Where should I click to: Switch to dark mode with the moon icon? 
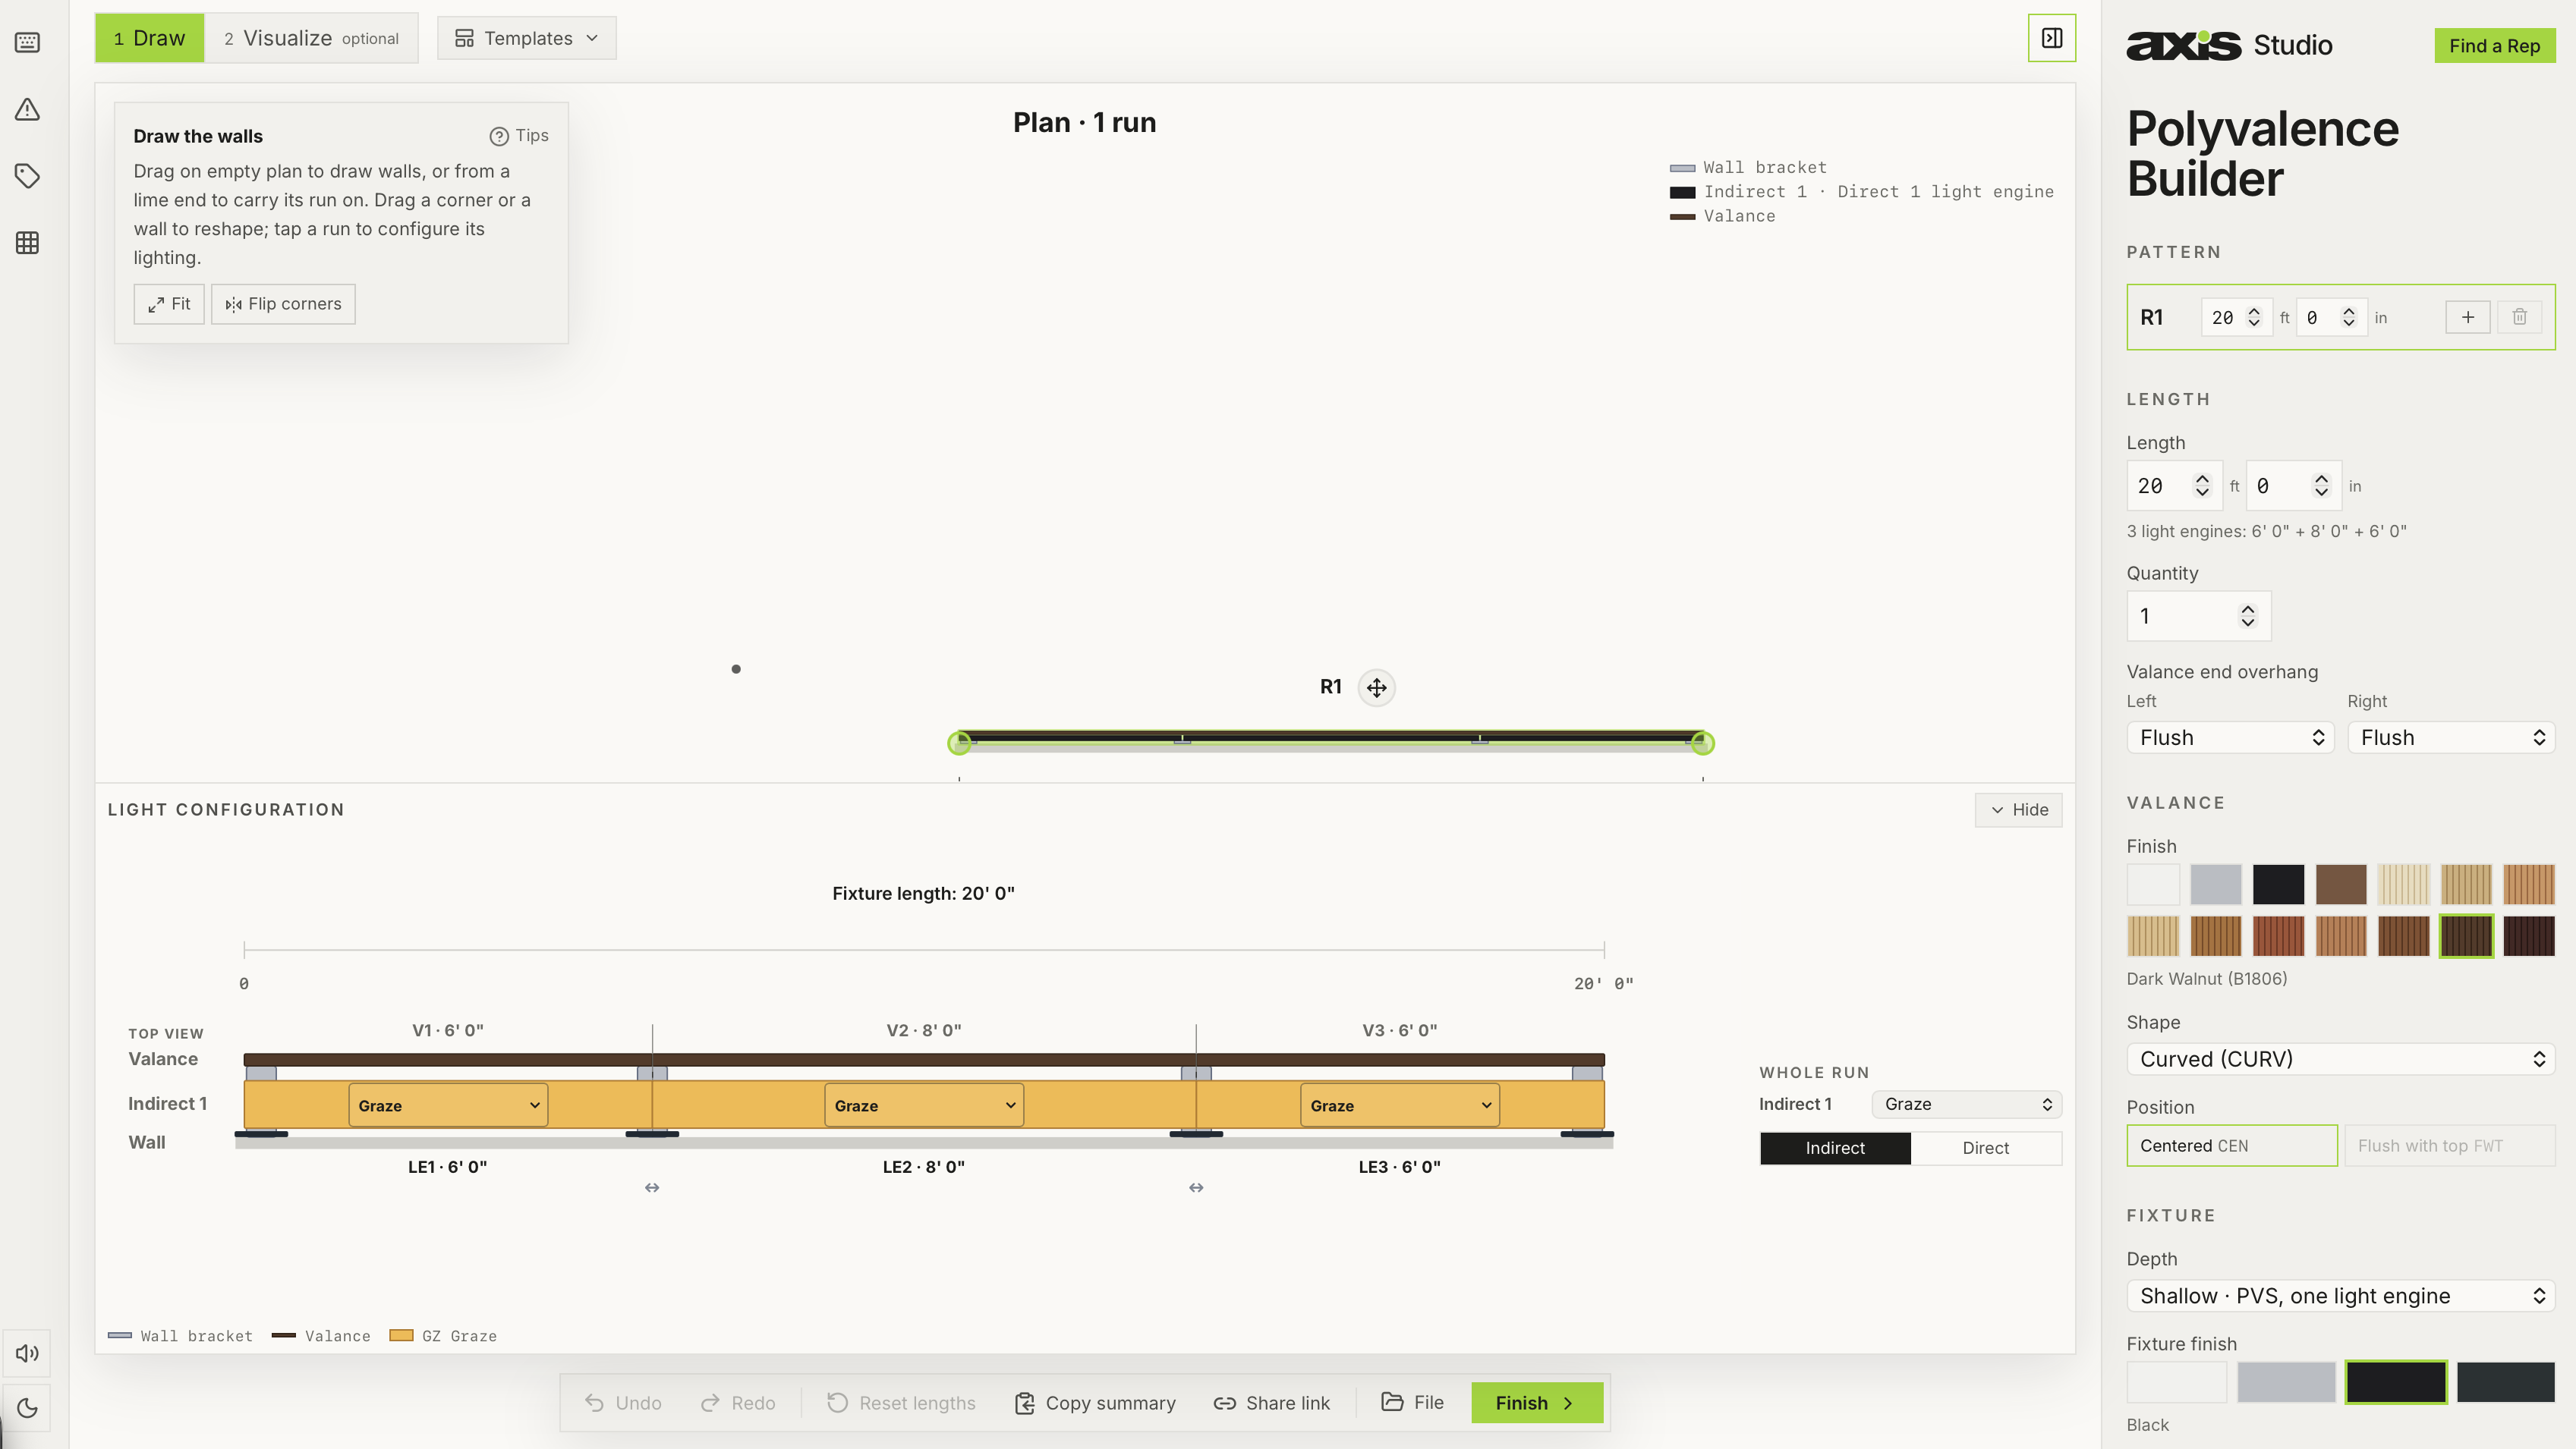pos(27,1407)
